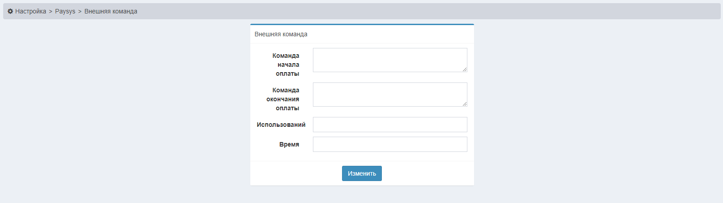Click into the Время input field
The height and width of the screenshot is (203, 723).
[x=389, y=144]
